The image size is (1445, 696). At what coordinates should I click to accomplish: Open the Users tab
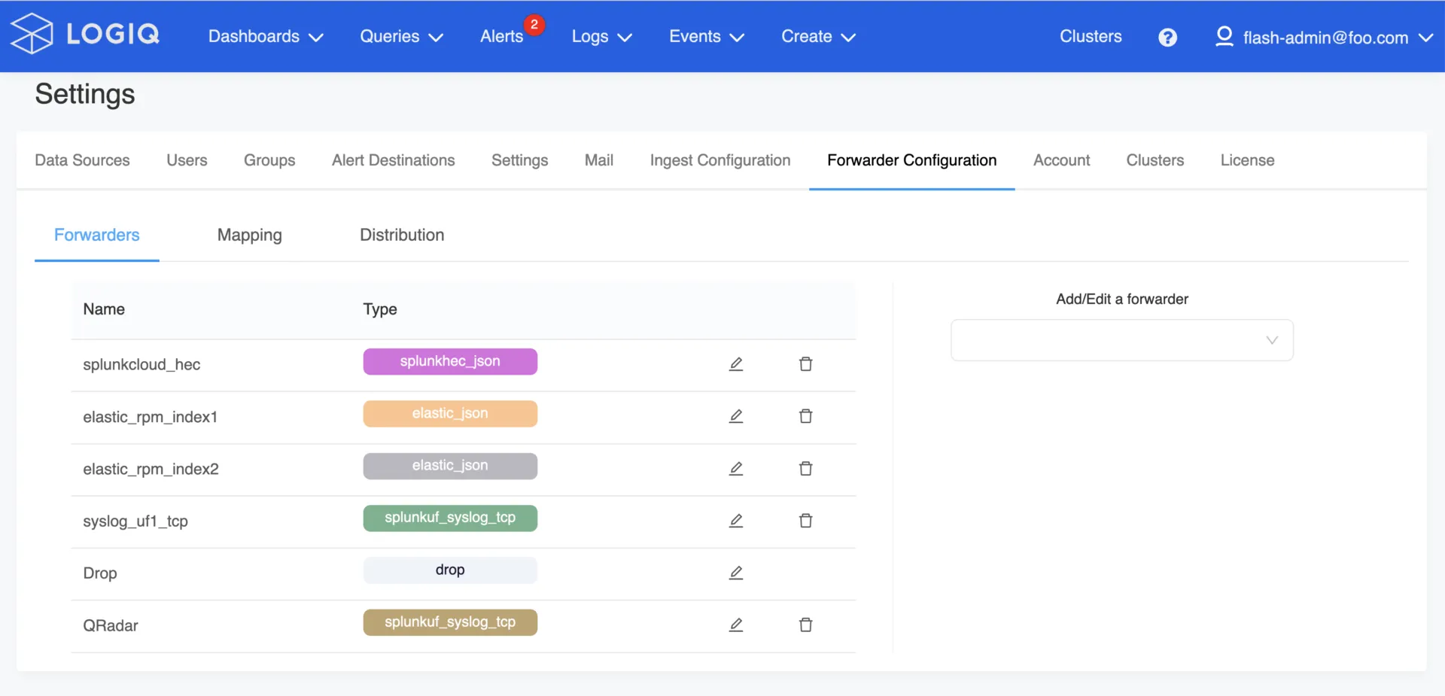pyautogui.click(x=187, y=160)
